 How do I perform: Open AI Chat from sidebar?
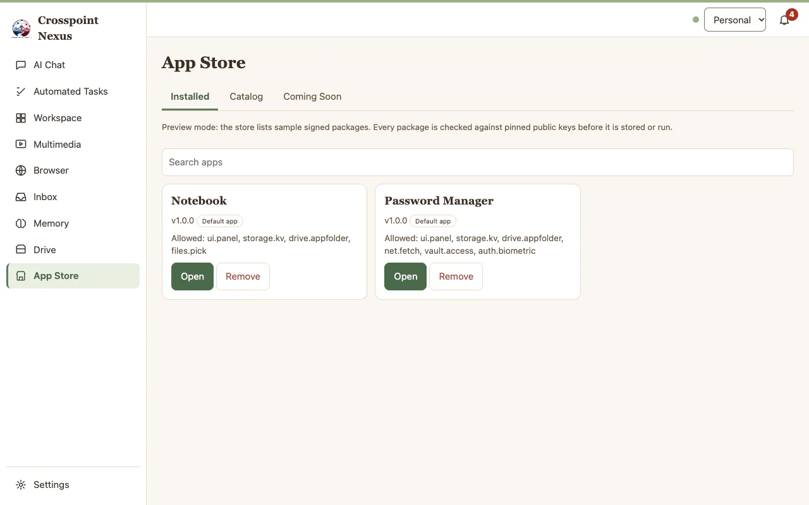click(49, 65)
